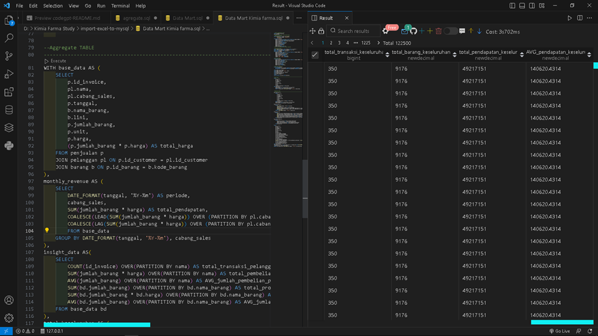Click the GitHub icon in result toolbar

click(413, 31)
